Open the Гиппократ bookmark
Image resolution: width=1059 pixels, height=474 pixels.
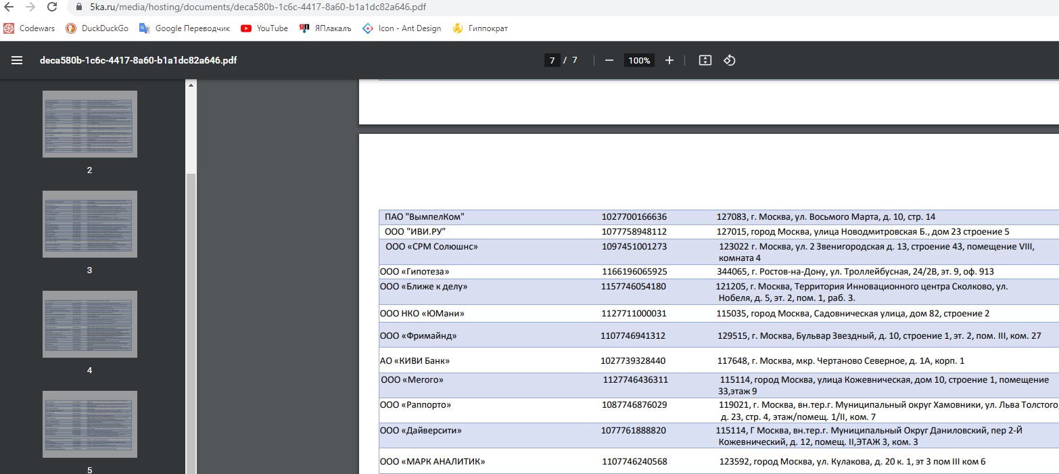(x=480, y=28)
